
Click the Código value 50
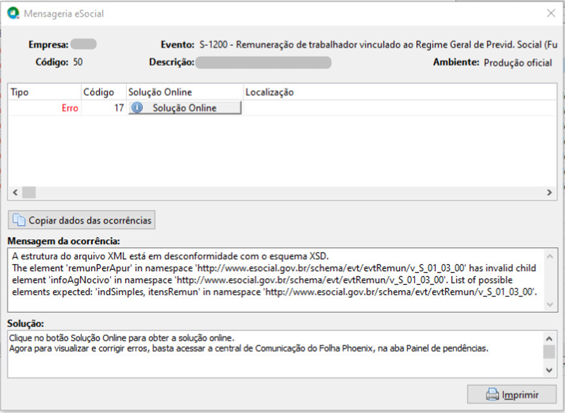point(78,62)
